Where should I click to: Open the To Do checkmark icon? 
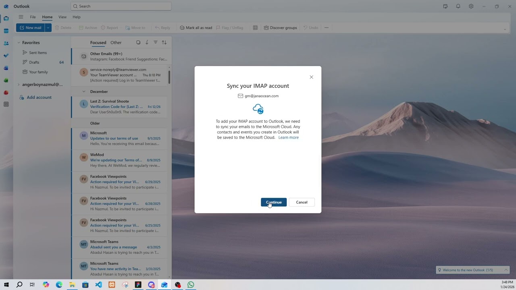6,56
